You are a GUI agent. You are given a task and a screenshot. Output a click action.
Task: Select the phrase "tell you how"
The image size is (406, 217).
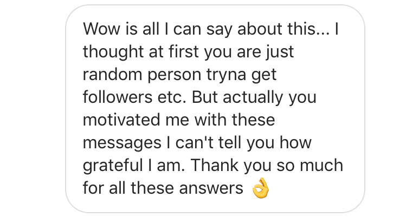(x=265, y=143)
